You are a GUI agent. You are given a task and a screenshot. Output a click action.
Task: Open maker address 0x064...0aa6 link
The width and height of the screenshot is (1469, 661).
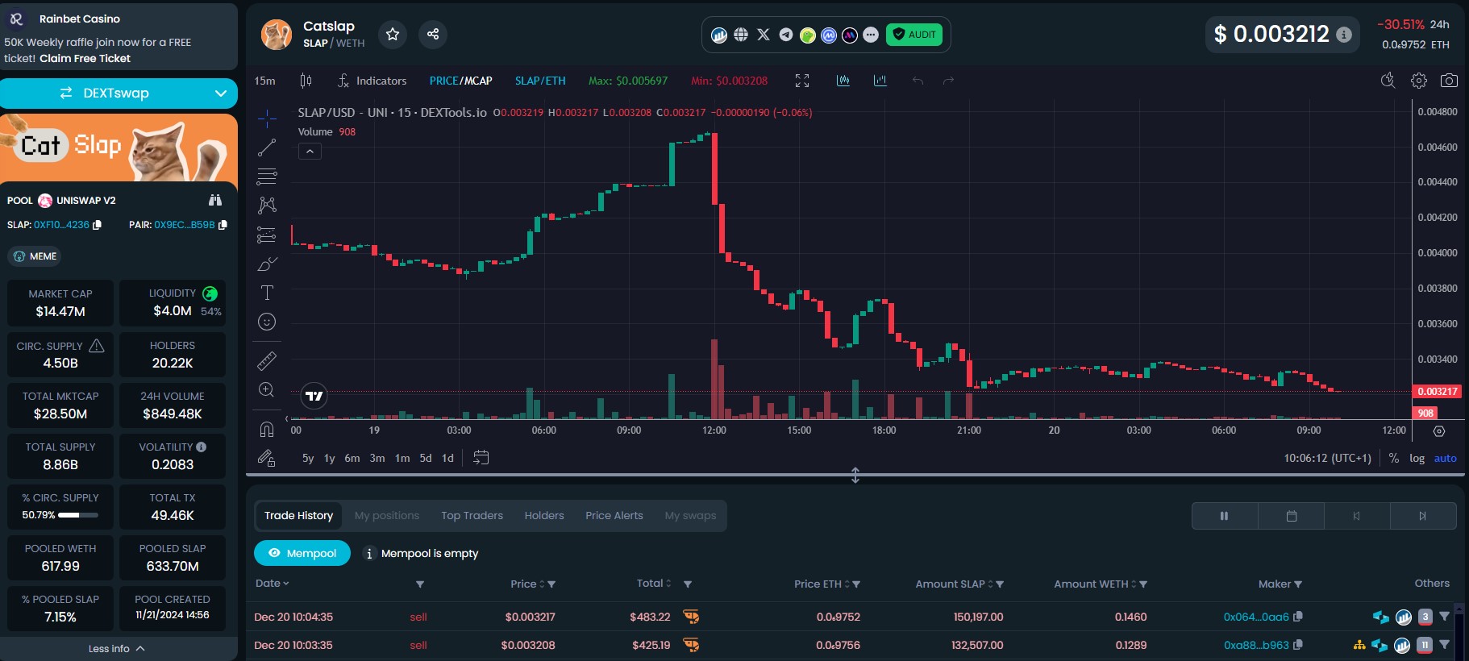pos(1256,617)
